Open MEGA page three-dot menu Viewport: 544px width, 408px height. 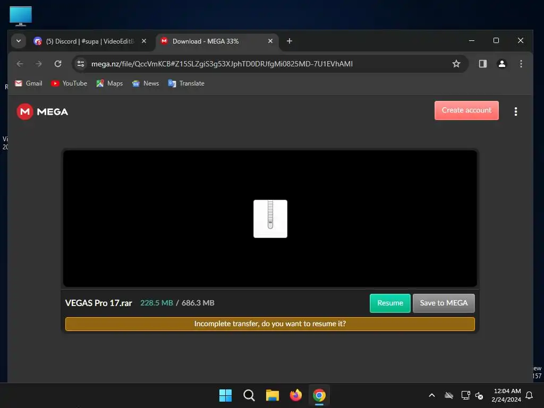515,112
